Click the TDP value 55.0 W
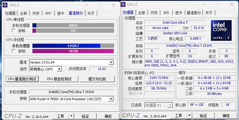Viewport: 239px width, 120px height. (x=199, y=28)
